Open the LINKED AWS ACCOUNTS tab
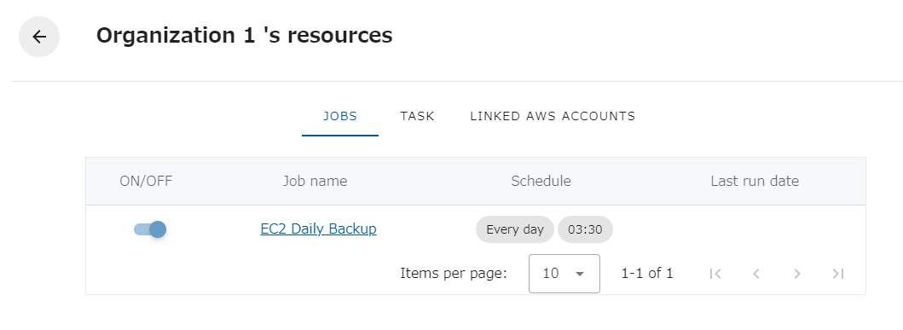Viewport: 903px width, 330px height. click(553, 116)
